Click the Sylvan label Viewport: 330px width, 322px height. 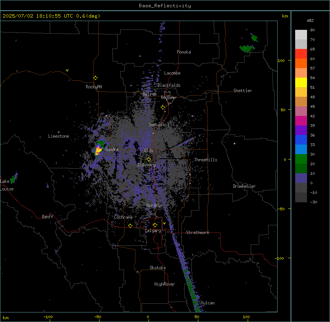click(x=149, y=94)
